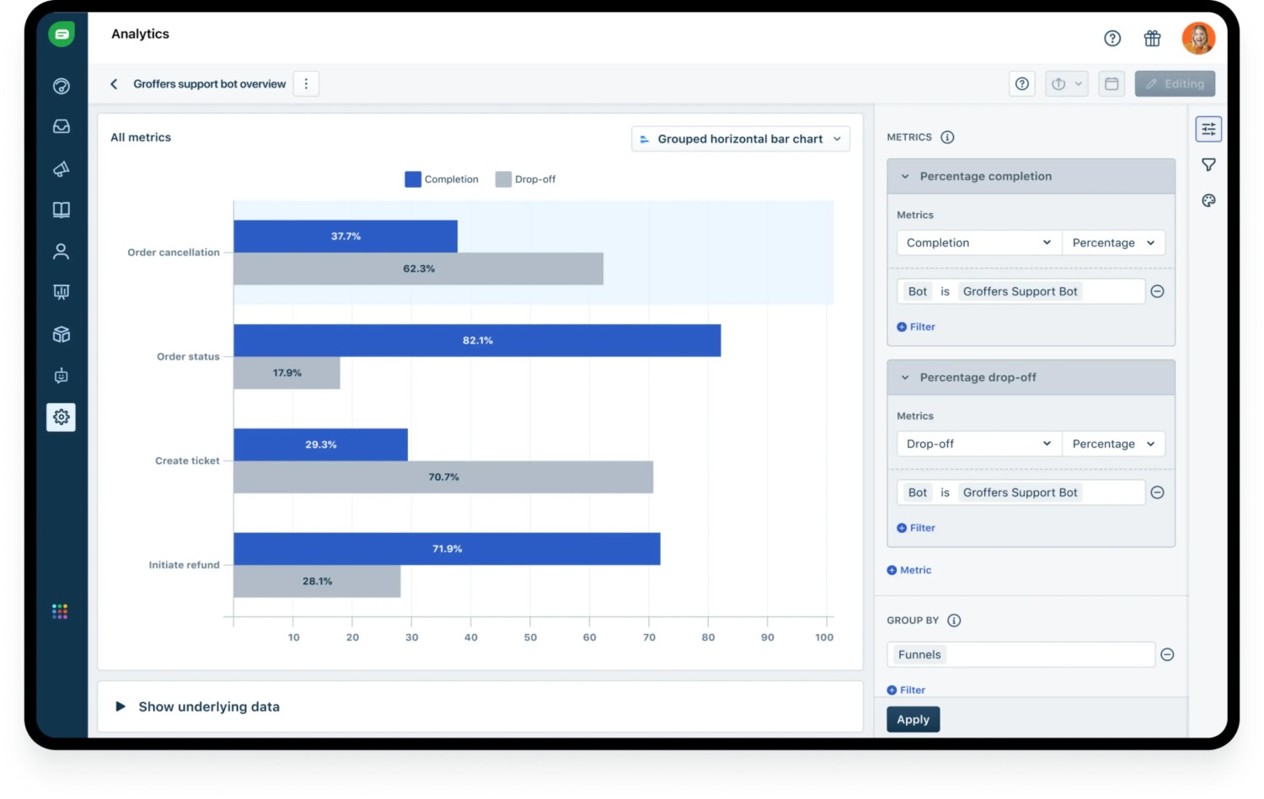Open the gift icon in header
The height and width of the screenshot is (799, 1264).
[x=1152, y=38]
